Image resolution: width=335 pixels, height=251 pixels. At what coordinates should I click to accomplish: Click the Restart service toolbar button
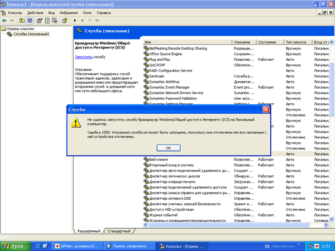(97, 21)
